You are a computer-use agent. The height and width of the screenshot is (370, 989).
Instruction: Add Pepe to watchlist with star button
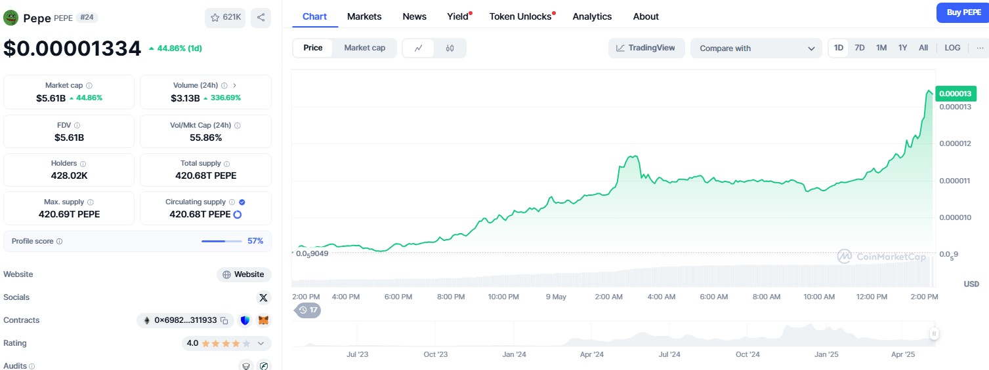pyautogui.click(x=225, y=18)
